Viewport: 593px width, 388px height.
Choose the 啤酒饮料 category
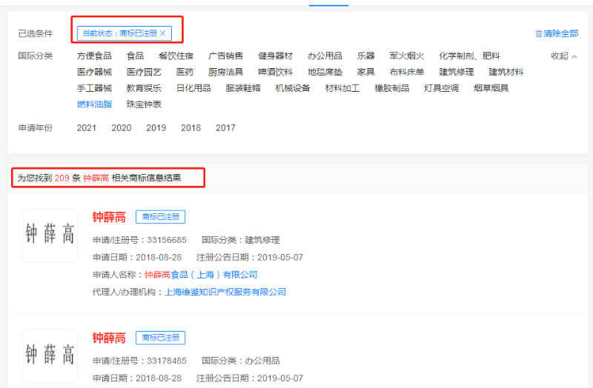coord(275,72)
